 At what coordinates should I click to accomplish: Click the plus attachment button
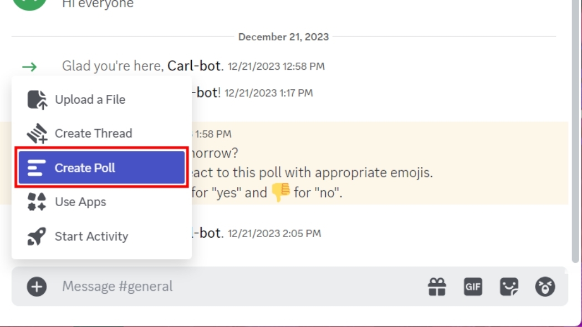(x=36, y=286)
